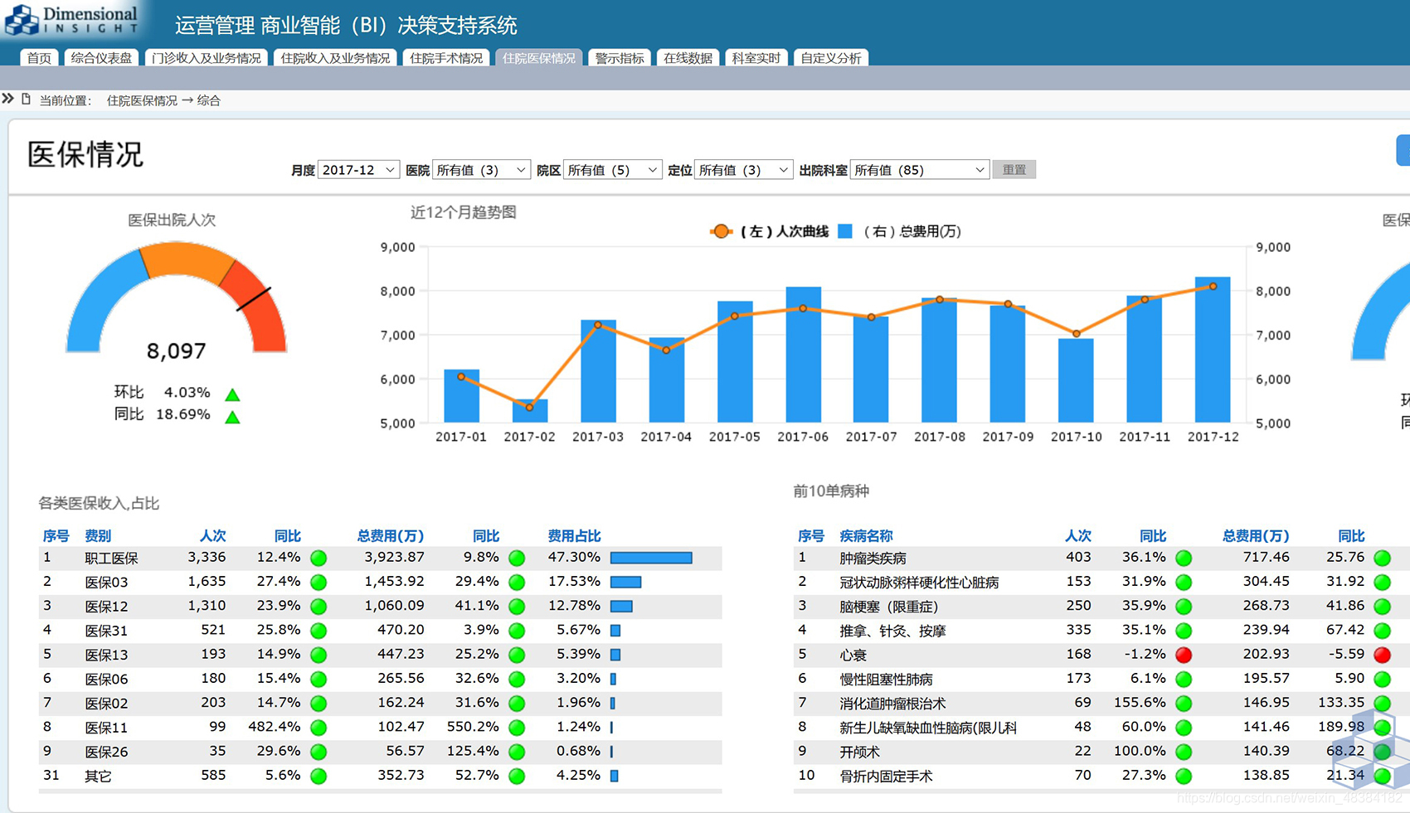Click the green indicator next to 36.1% for 肿瘤类疾病

click(1184, 558)
